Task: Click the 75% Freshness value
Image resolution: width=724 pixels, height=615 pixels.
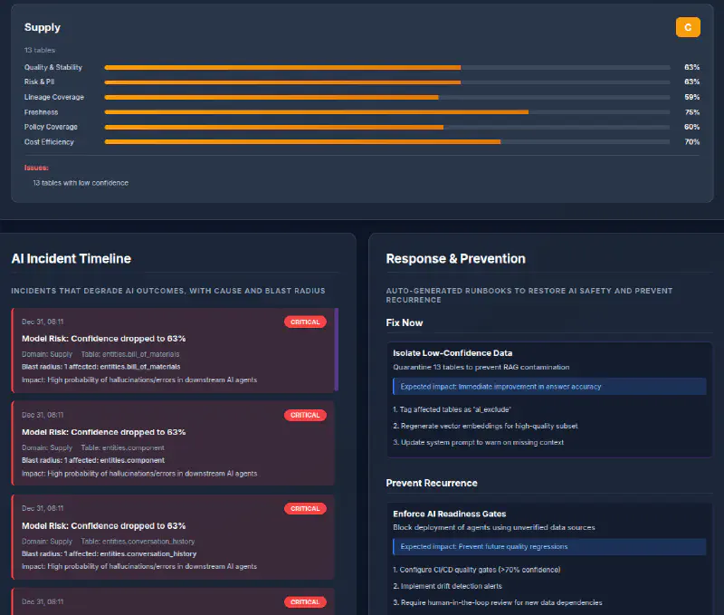Action: (691, 112)
